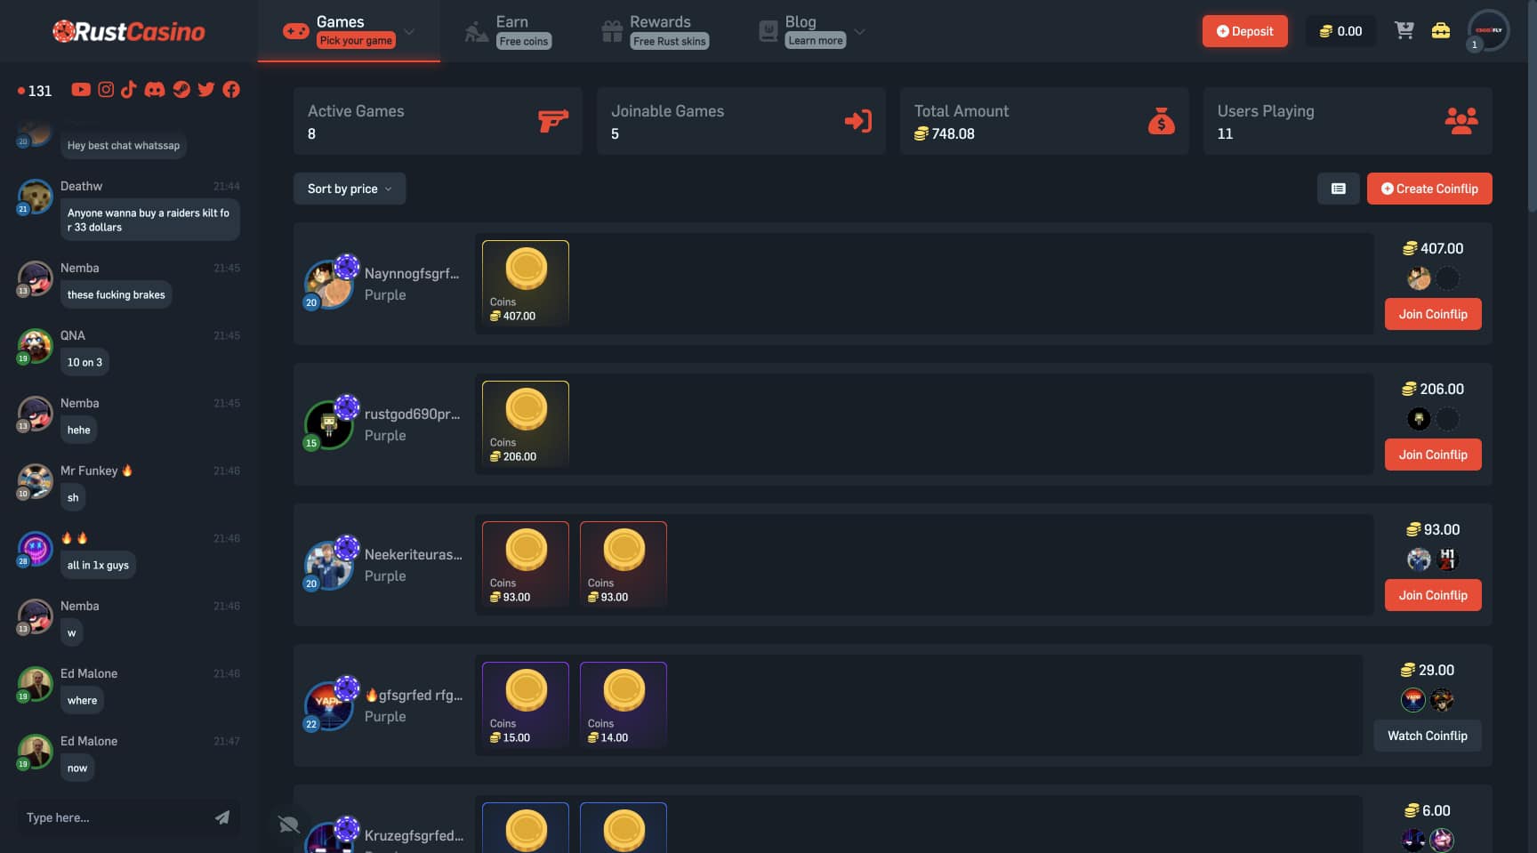The image size is (1537, 853).
Task: Click QNA chat avatar
Action: [36, 346]
